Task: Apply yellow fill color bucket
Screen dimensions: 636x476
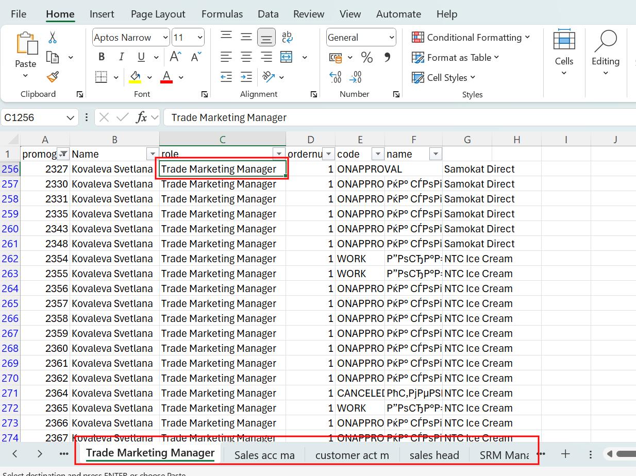Action: click(x=135, y=77)
